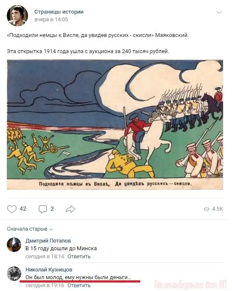Screen dimensions: 232x291
Task: Like the post with the heart icon
Action: coord(12,209)
